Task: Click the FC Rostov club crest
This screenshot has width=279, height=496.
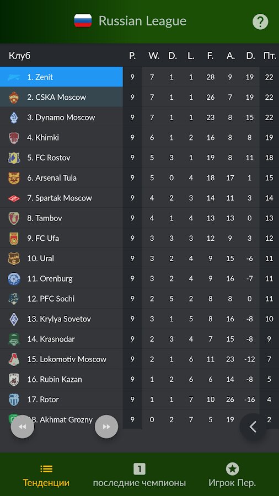Action: tap(14, 158)
